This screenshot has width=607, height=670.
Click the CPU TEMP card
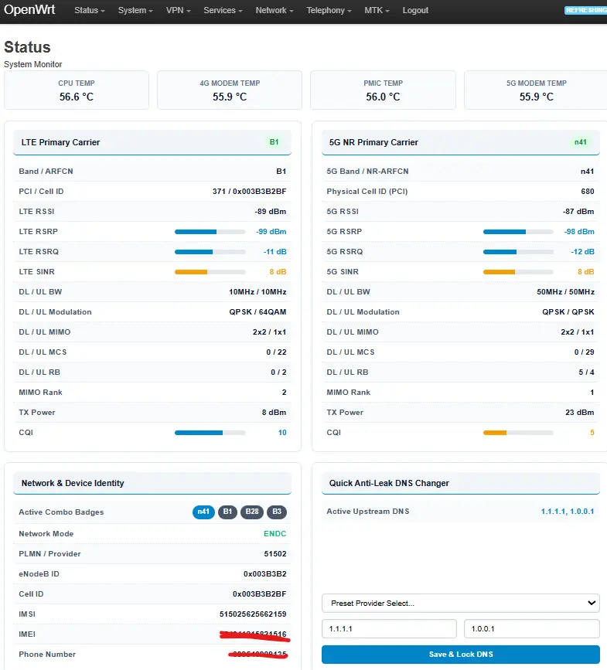pos(77,90)
